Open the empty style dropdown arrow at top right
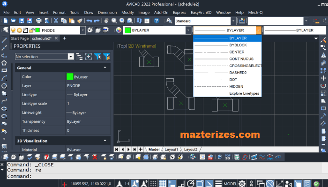Screen dimensions: 328x187 point(306,21)
